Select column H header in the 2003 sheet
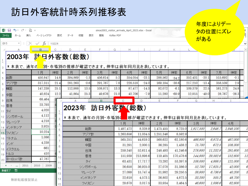The image size is (248, 186). [x=129, y=50]
